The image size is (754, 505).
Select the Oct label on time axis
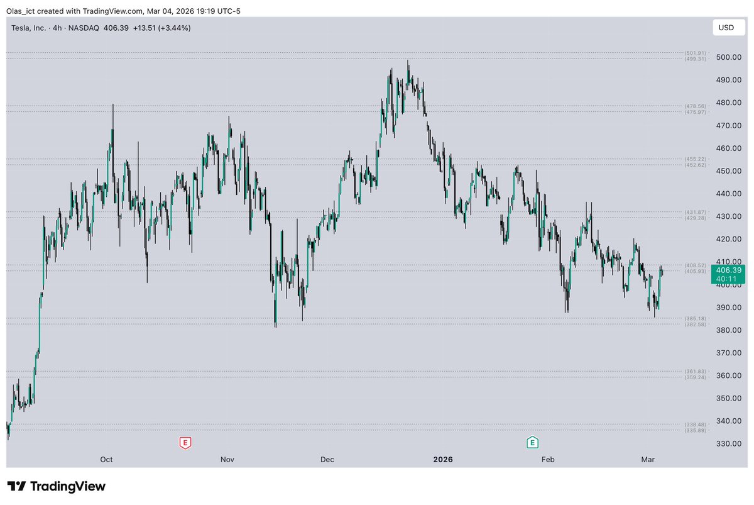(x=106, y=460)
